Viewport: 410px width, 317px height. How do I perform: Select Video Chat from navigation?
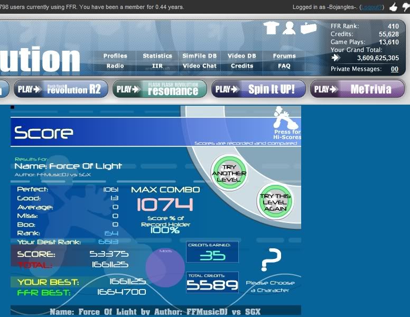click(200, 66)
